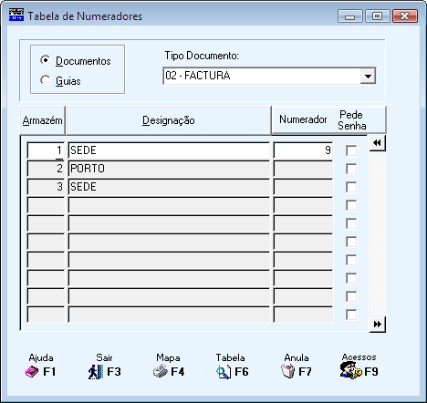Image resolution: width=427 pixels, height=403 pixels.
Task: Select the PORTO designation field
Action: tap(169, 169)
